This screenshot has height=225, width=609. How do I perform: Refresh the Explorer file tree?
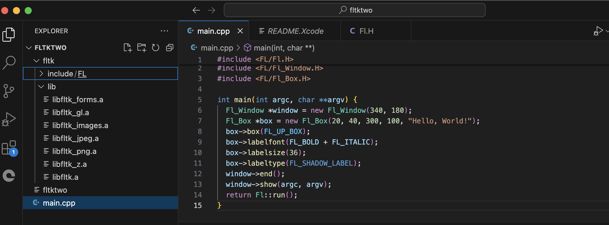(x=156, y=48)
